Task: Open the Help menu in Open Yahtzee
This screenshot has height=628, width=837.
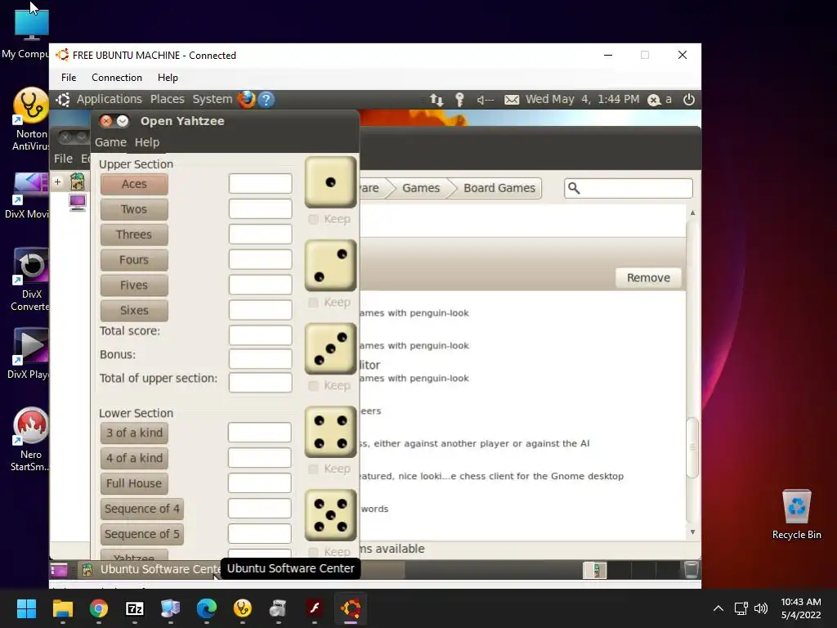Action: point(147,142)
